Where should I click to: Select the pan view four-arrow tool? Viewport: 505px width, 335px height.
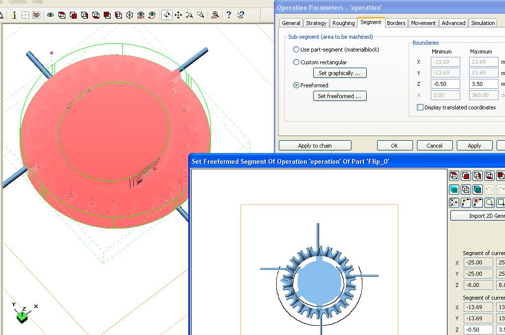(x=178, y=15)
